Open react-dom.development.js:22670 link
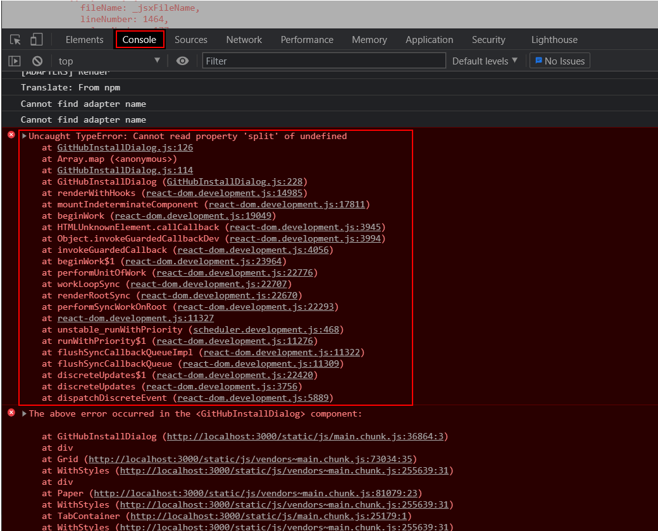Screen dimensions: 658x531 tap(219, 295)
